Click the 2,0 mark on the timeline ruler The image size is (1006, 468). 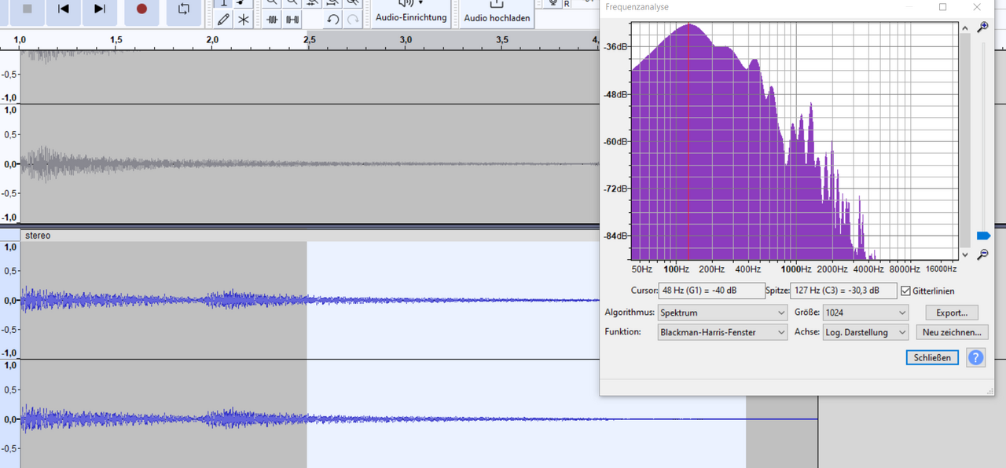212,39
